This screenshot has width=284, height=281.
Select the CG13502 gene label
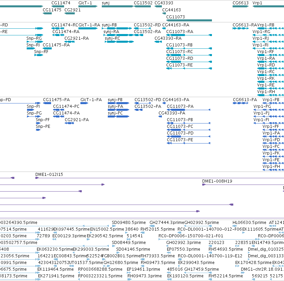coord(143,3)
